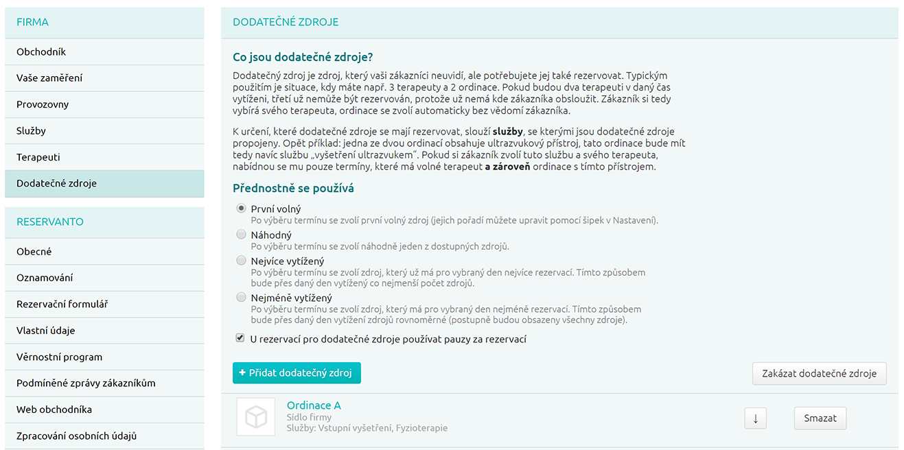Image resolution: width=904 pixels, height=450 pixels.
Task: Toggle pauzy za rezervací checkbox
Action: coord(240,338)
